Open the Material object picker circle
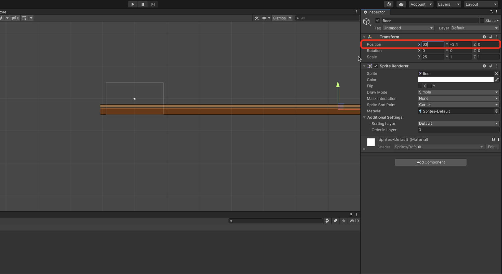 point(497,111)
